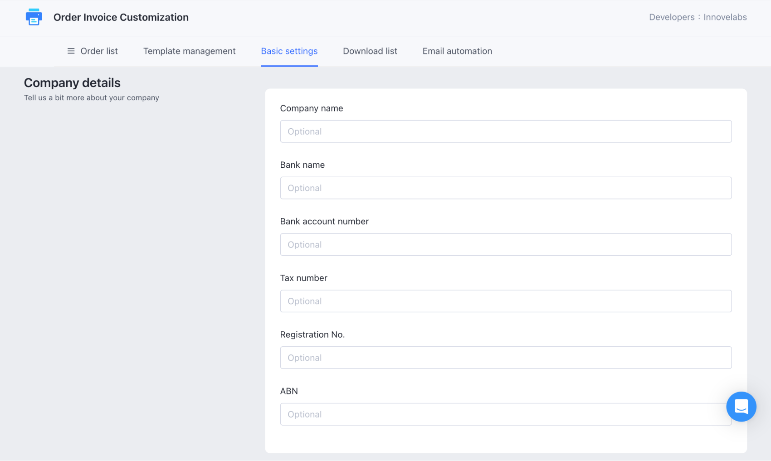
Task: Focus the Registration No. text box
Action: [505, 358]
